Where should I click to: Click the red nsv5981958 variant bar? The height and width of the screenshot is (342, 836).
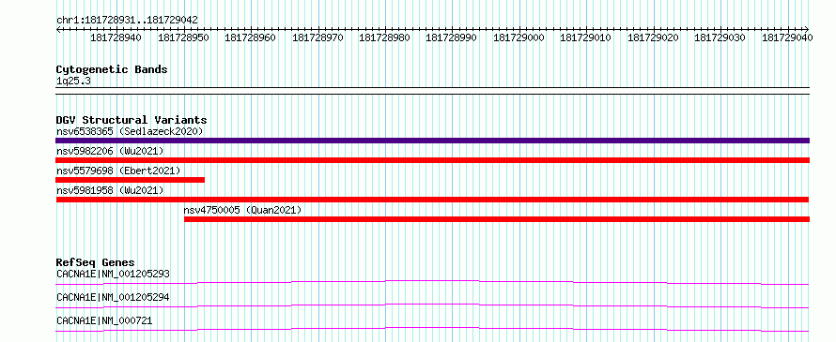click(x=432, y=200)
